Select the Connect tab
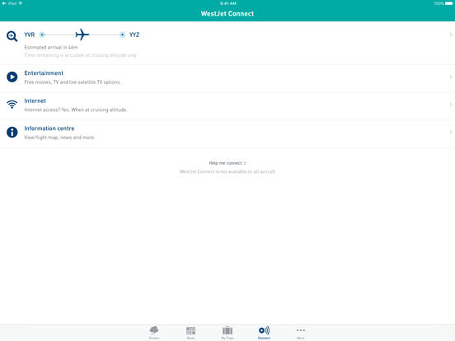Screen dimensions: 455x341 click(x=264, y=332)
